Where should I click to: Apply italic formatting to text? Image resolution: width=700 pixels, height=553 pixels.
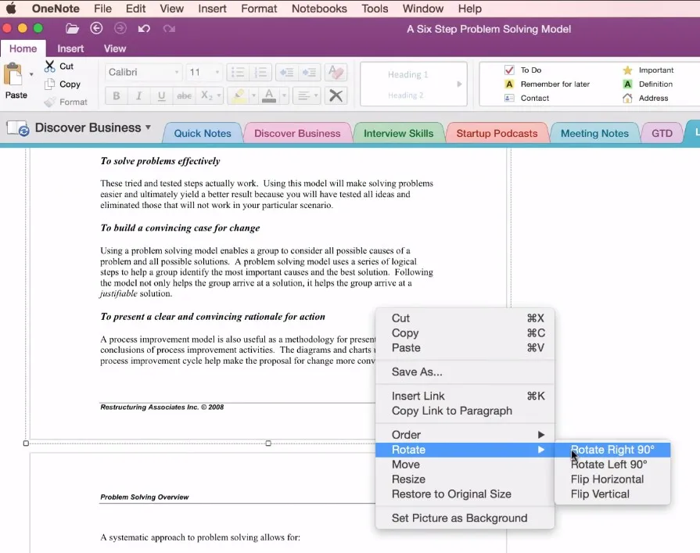pos(138,95)
